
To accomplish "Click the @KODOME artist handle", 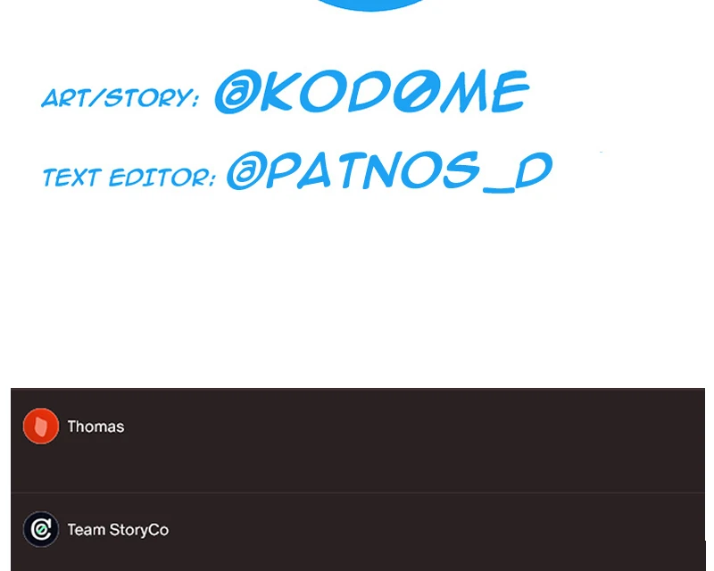I will pos(371,91).
